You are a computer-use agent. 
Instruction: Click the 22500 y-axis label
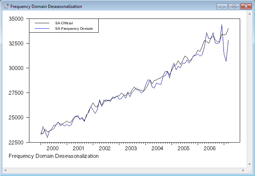16,142
